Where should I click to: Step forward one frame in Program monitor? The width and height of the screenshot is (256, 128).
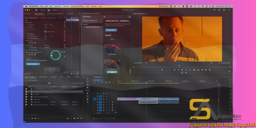tap(186, 70)
